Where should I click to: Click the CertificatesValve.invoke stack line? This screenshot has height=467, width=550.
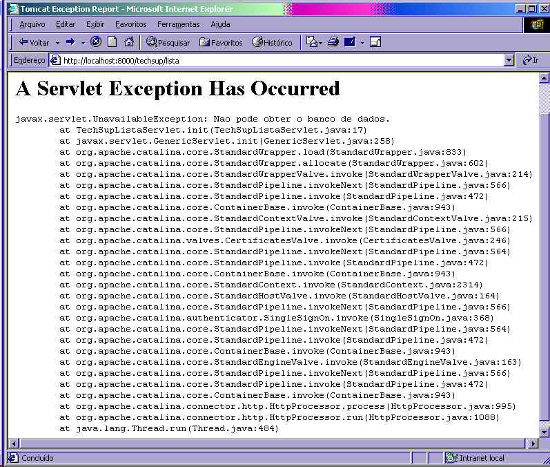284,241
